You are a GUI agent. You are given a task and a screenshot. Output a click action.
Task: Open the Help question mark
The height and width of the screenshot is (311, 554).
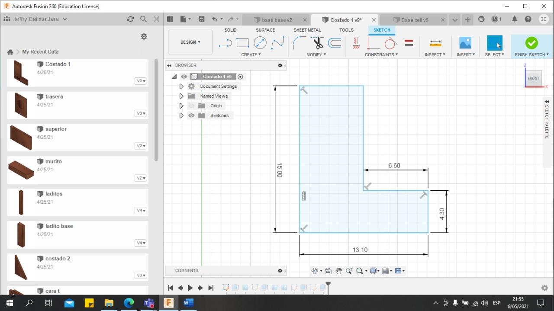[x=528, y=19]
